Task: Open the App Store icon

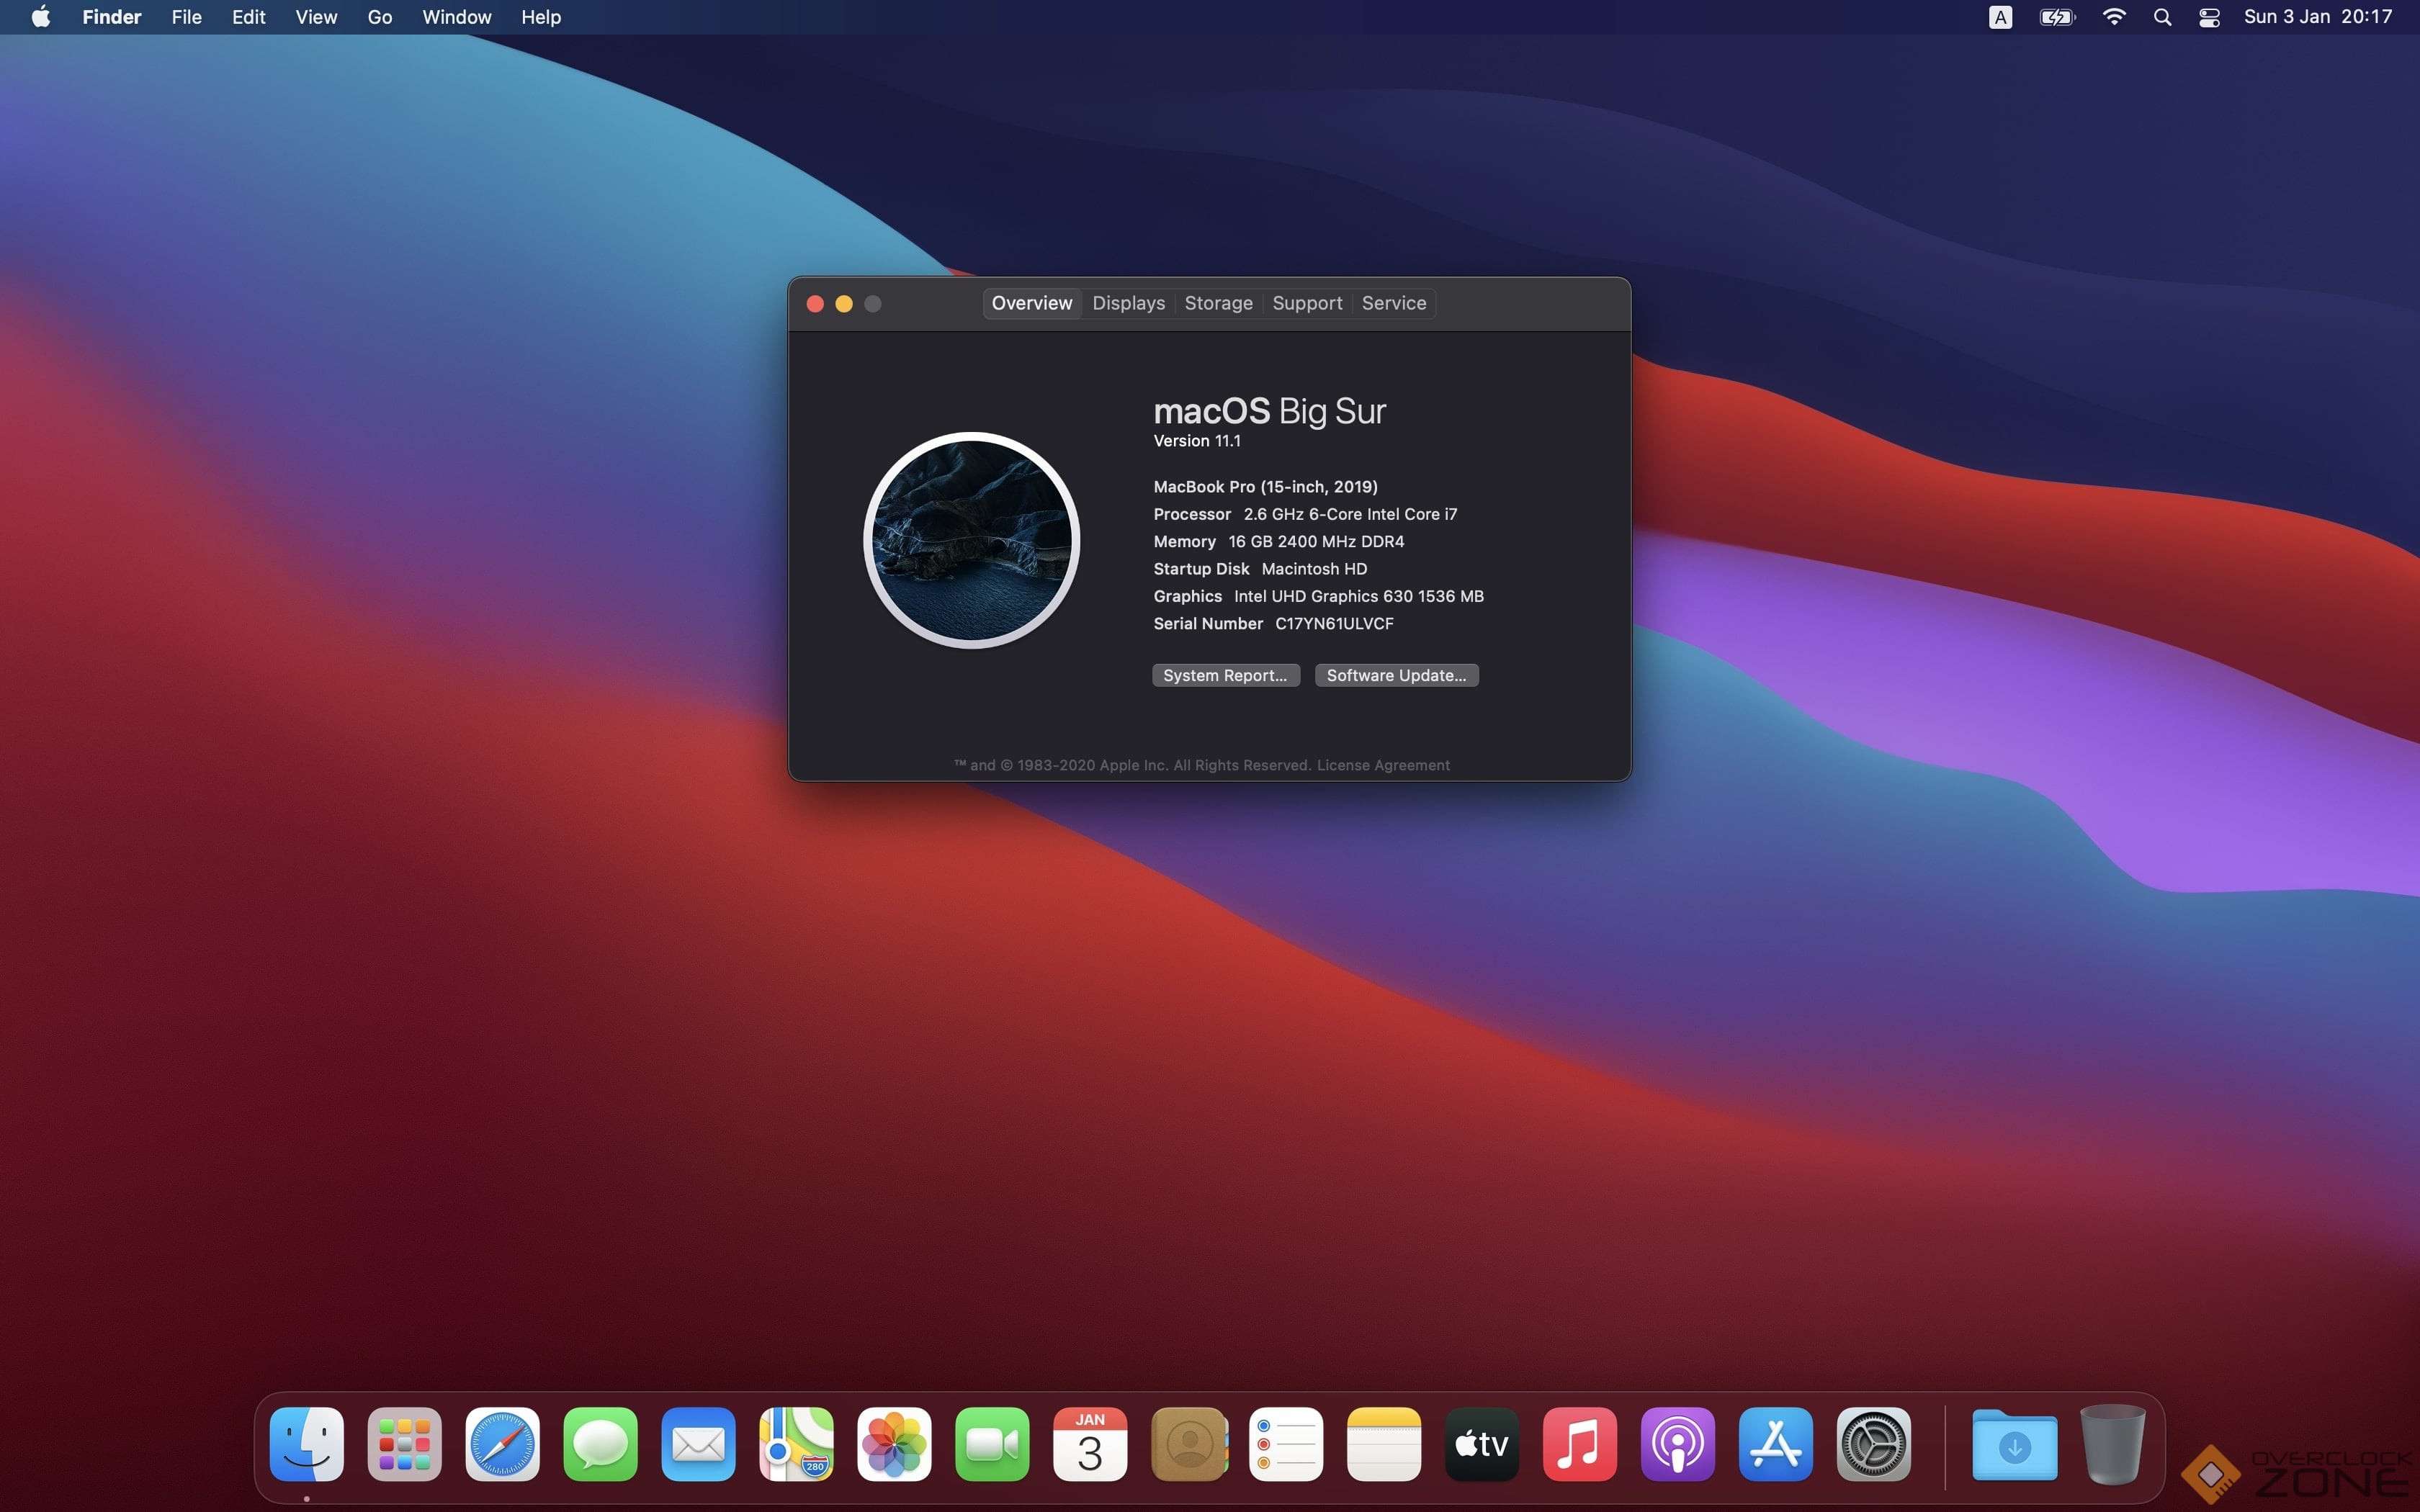Action: coord(1775,1444)
